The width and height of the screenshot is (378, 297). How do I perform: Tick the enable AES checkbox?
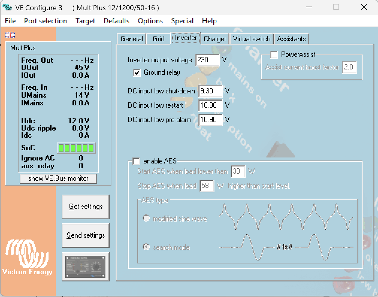coord(136,161)
